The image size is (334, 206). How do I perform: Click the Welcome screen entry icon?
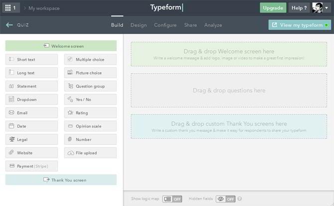(x=46, y=46)
